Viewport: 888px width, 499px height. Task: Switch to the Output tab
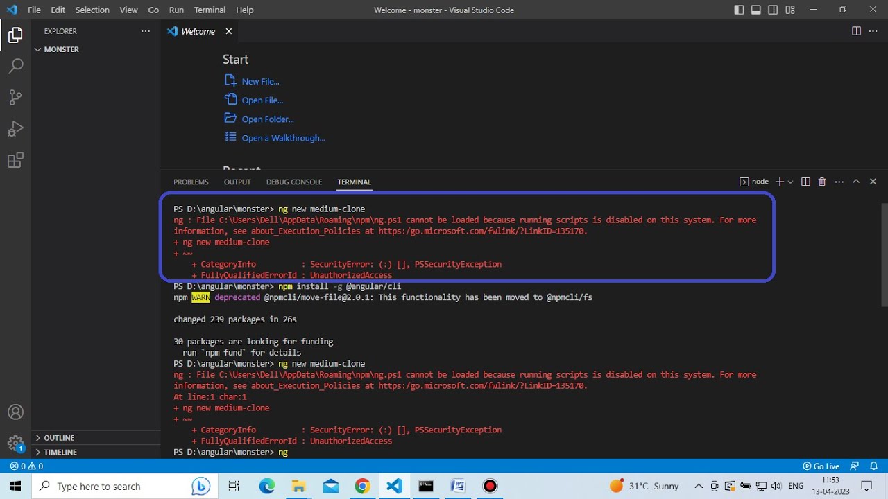point(237,182)
